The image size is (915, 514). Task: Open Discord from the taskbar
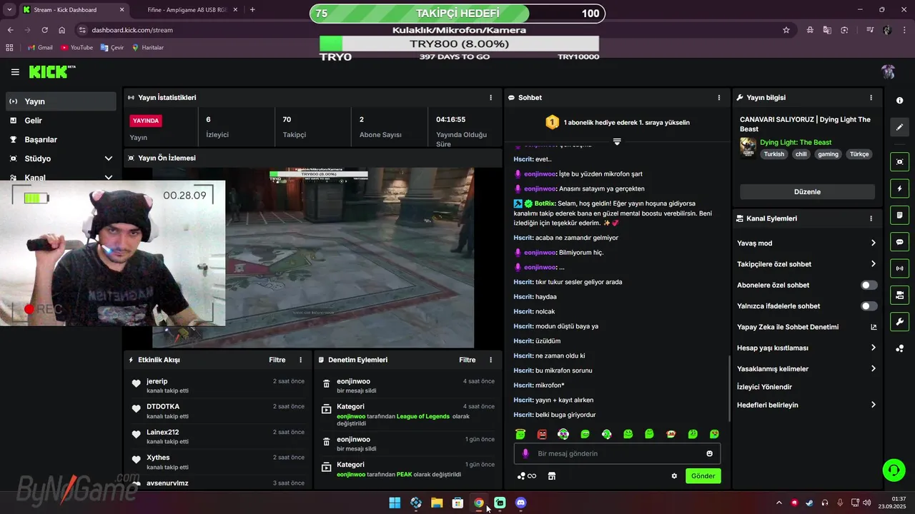coord(521,503)
